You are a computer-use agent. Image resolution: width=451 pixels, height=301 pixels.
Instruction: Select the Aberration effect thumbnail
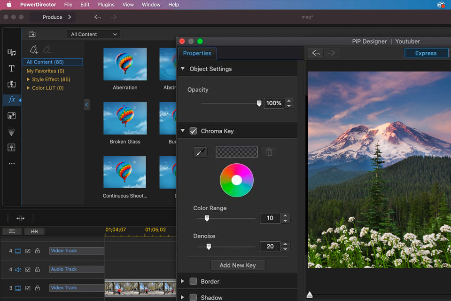125,64
